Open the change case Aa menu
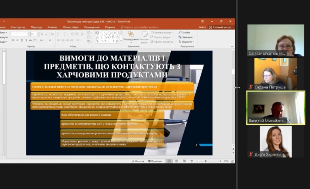The image size is (310, 189). (x=42, y=40)
